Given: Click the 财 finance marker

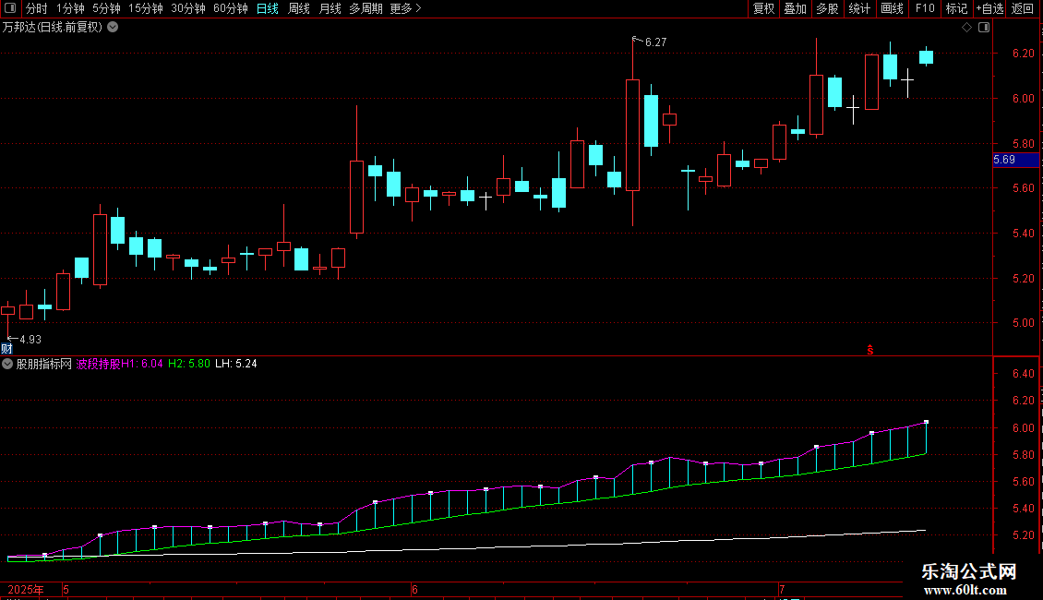Looking at the screenshot, I should point(6,349).
